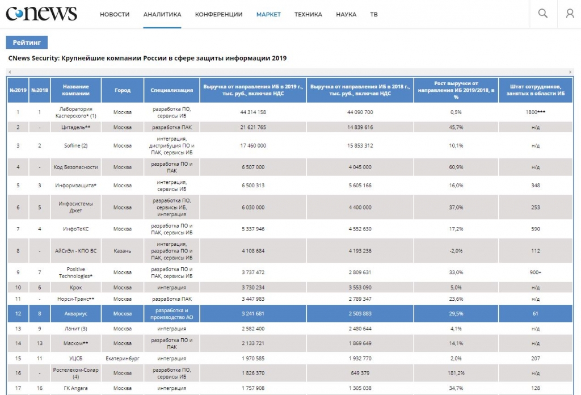The height and width of the screenshot is (395, 581).
Task: Click the 60,9% growth value
Action: click(x=456, y=167)
